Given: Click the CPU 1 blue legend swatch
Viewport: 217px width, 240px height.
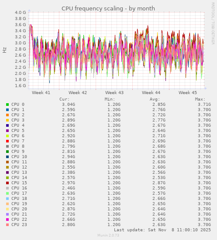Looking at the screenshot, I should pyautogui.click(x=7, y=110).
